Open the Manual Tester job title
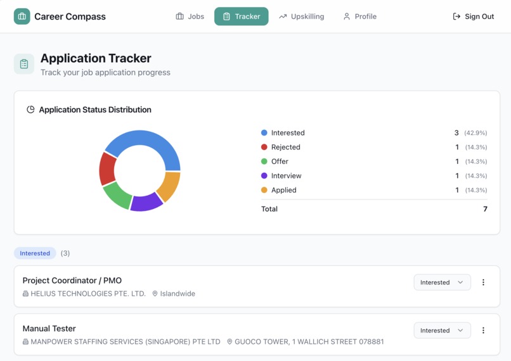511x361 pixels. [49, 329]
